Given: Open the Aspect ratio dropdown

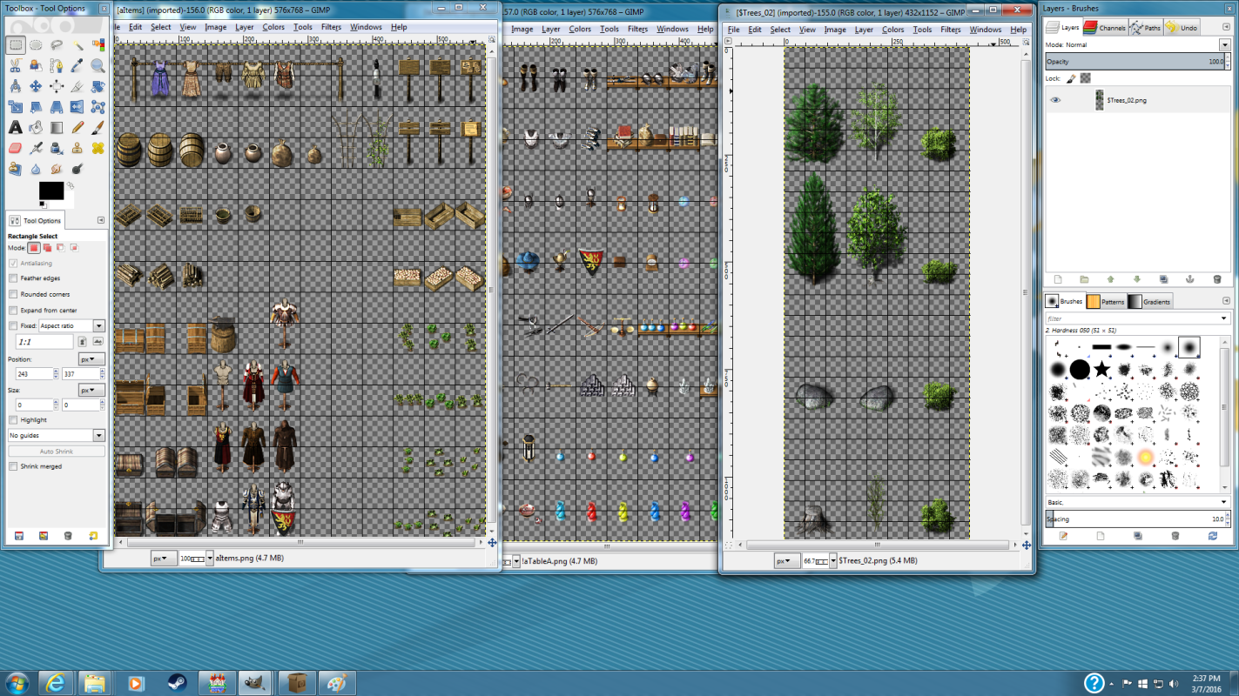Looking at the screenshot, I should click(x=71, y=325).
